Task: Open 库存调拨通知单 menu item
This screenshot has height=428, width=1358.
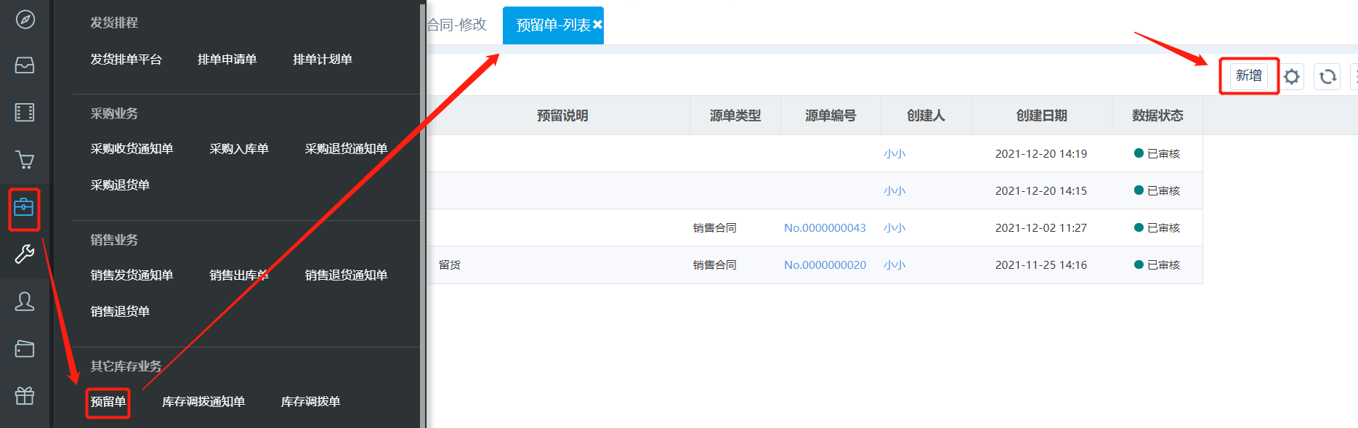Action: 203,402
